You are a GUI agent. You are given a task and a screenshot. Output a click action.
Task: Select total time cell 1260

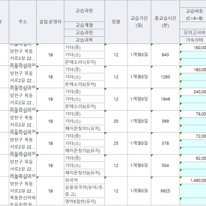coord(165,77)
